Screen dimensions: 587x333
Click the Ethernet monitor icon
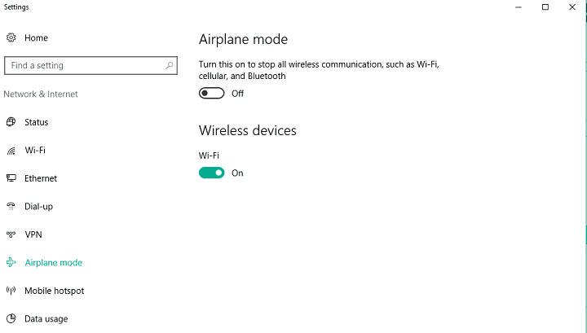[x=11, y=178]
